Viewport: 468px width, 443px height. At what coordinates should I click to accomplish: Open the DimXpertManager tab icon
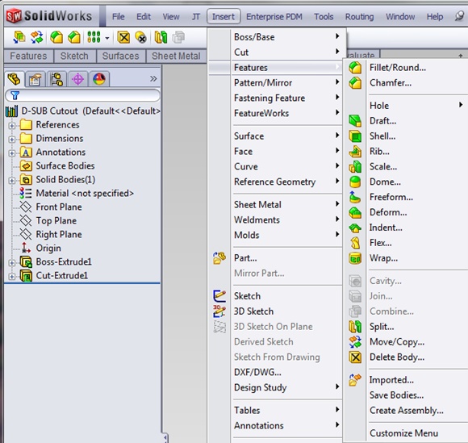click(x=78, y=79)
